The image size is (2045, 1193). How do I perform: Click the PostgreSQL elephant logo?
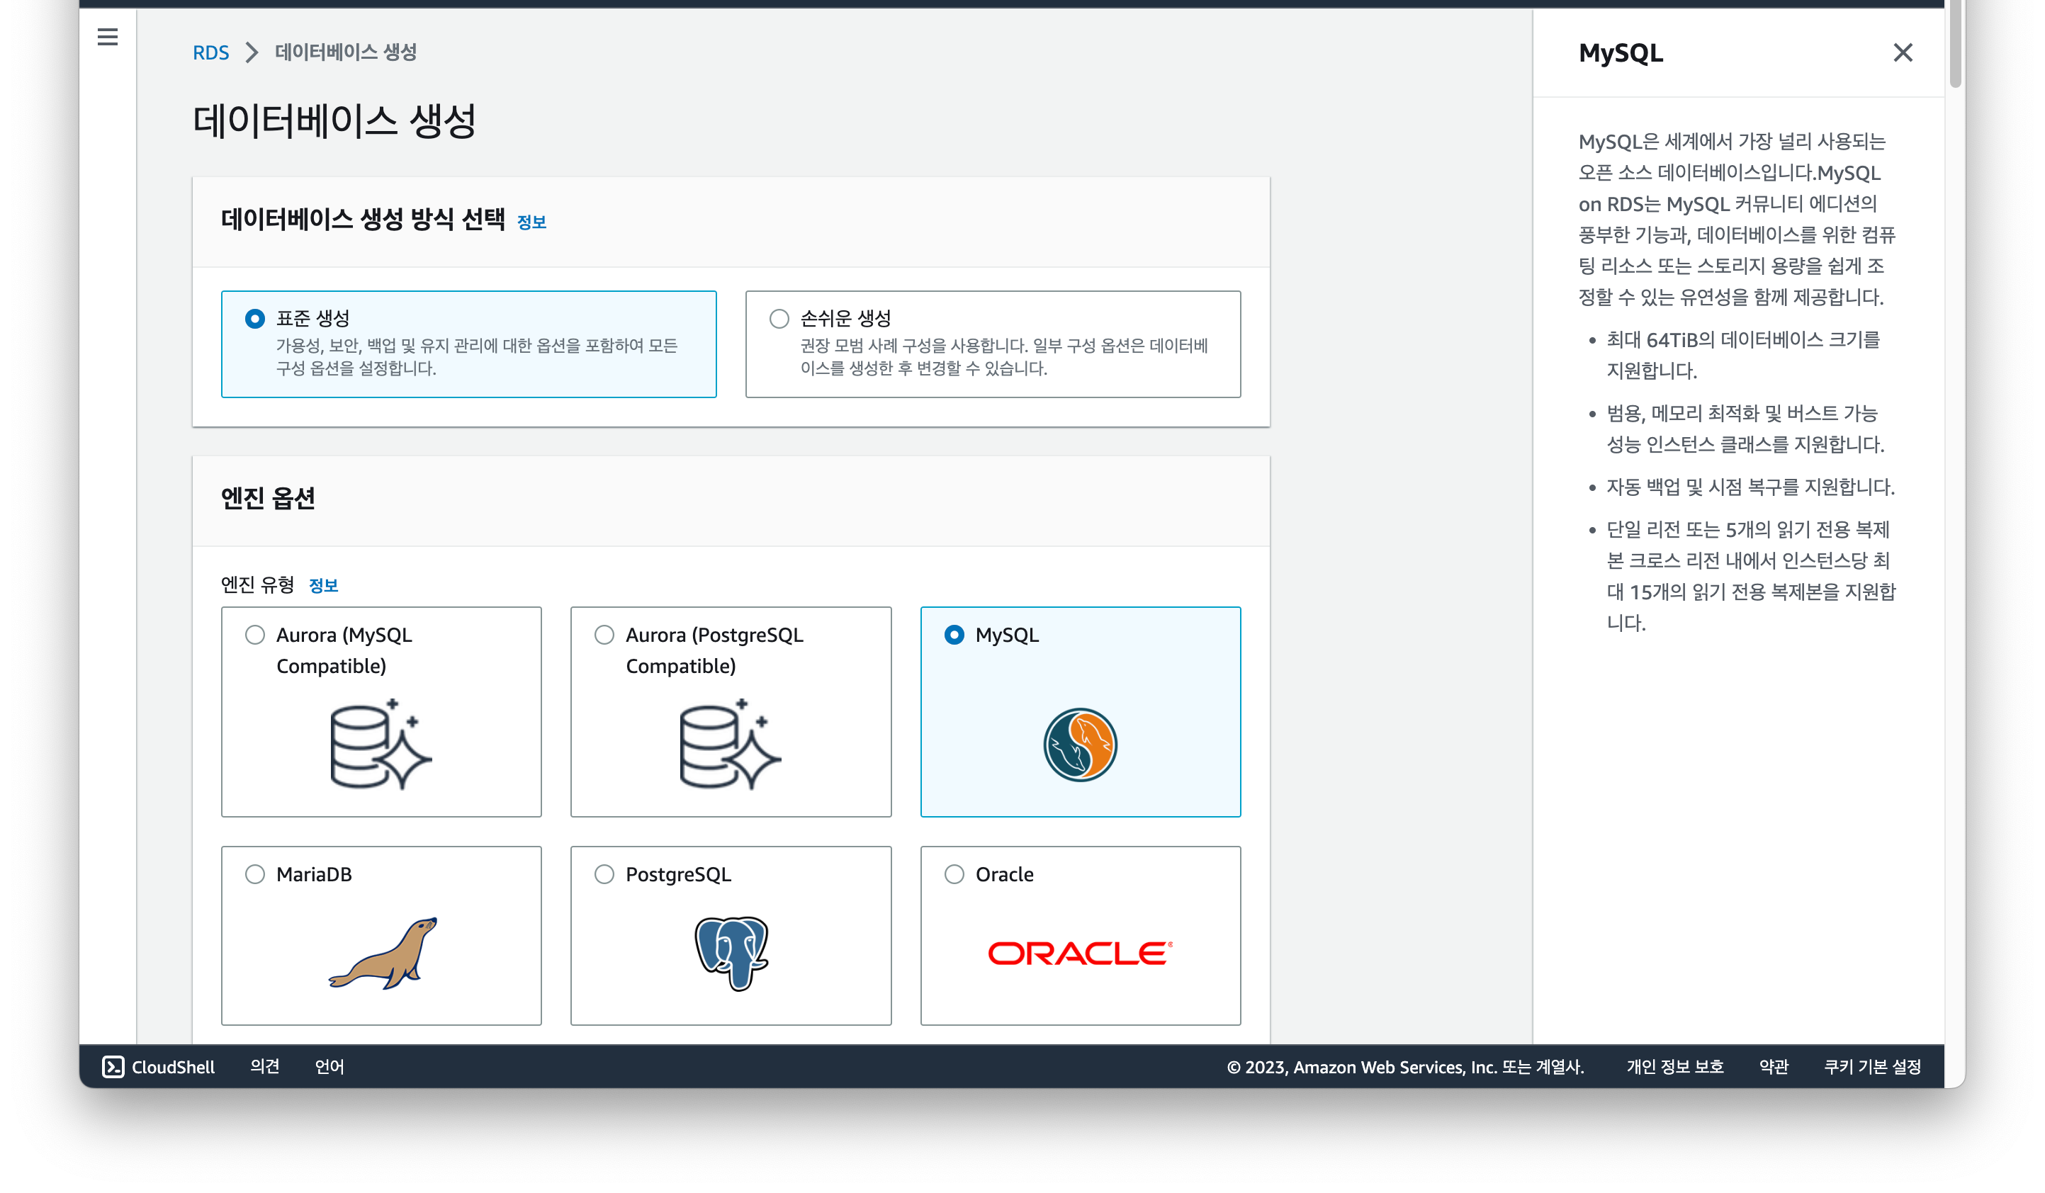(731, 953)
